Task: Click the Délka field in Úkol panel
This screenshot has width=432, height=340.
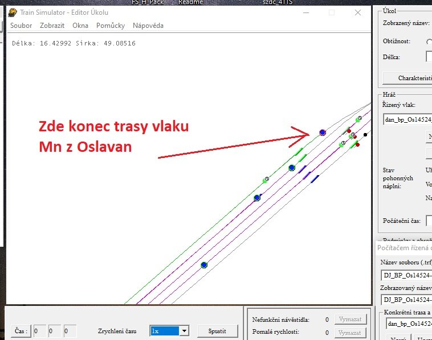Action: pos(429,57)
